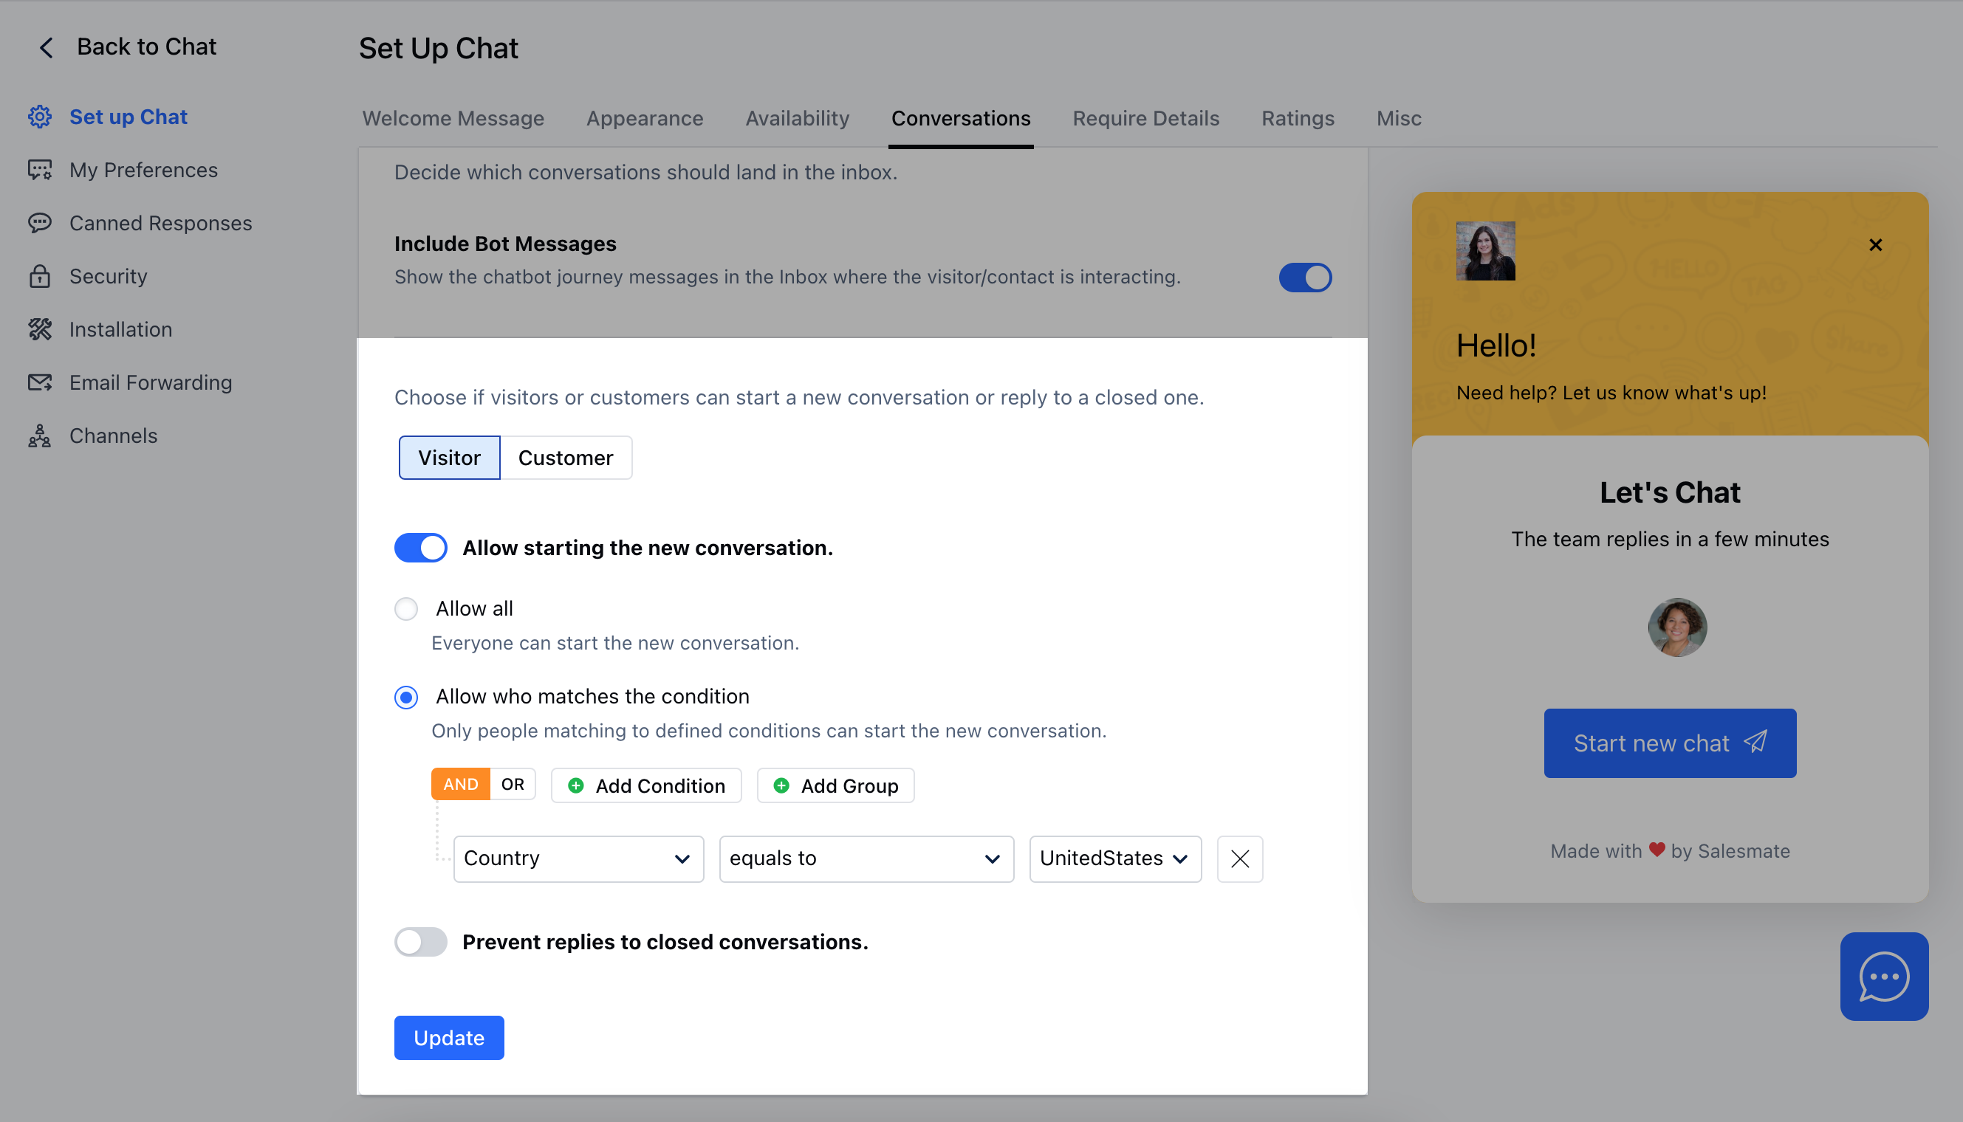Click the back arrow next to Back to Chat
This screenshot has width=1963, height=1122.
tap(47, 47)
